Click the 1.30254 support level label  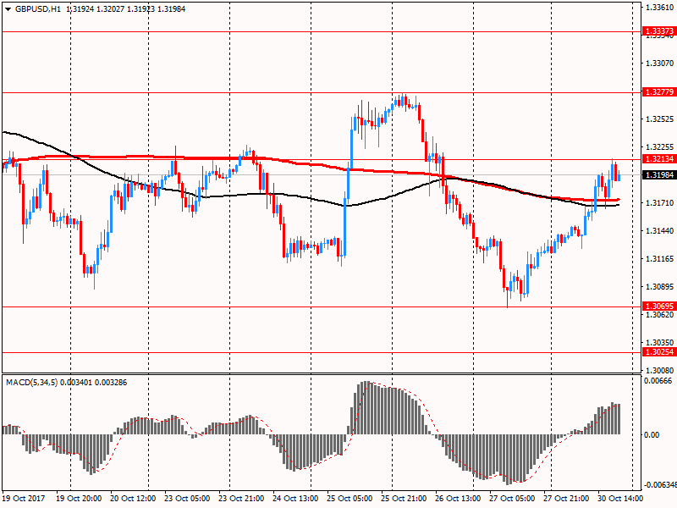[x=659, y=352]
